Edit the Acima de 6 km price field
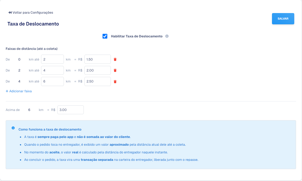Screen dimensions: 302x181 70,110
